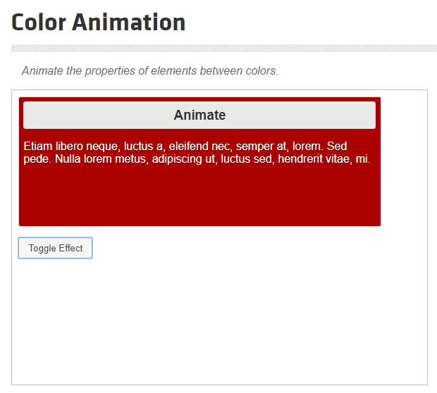Viewport: 437px width, 393px height.
Task: Click the 'Animate the properties' description text
Action: tap(150, 70)
